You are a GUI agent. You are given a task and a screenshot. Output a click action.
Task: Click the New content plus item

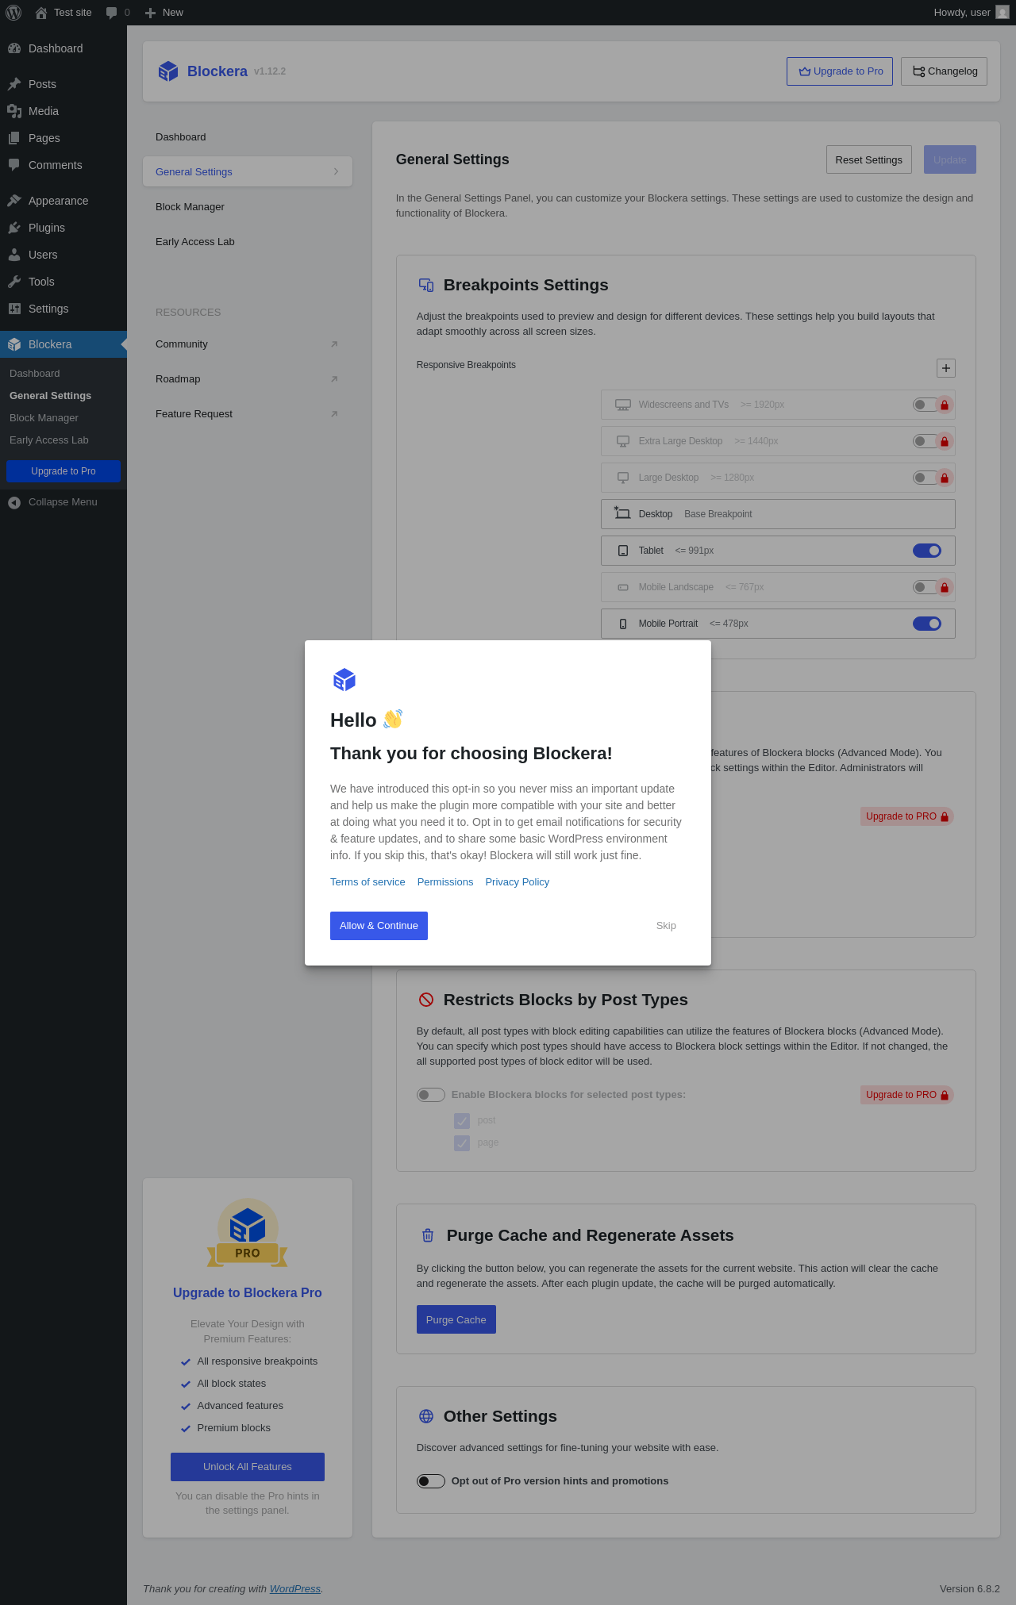[x=164, y=13]
